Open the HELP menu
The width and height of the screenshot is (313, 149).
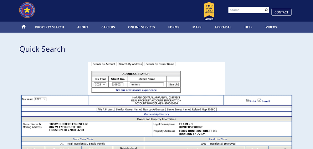(249, 27)
